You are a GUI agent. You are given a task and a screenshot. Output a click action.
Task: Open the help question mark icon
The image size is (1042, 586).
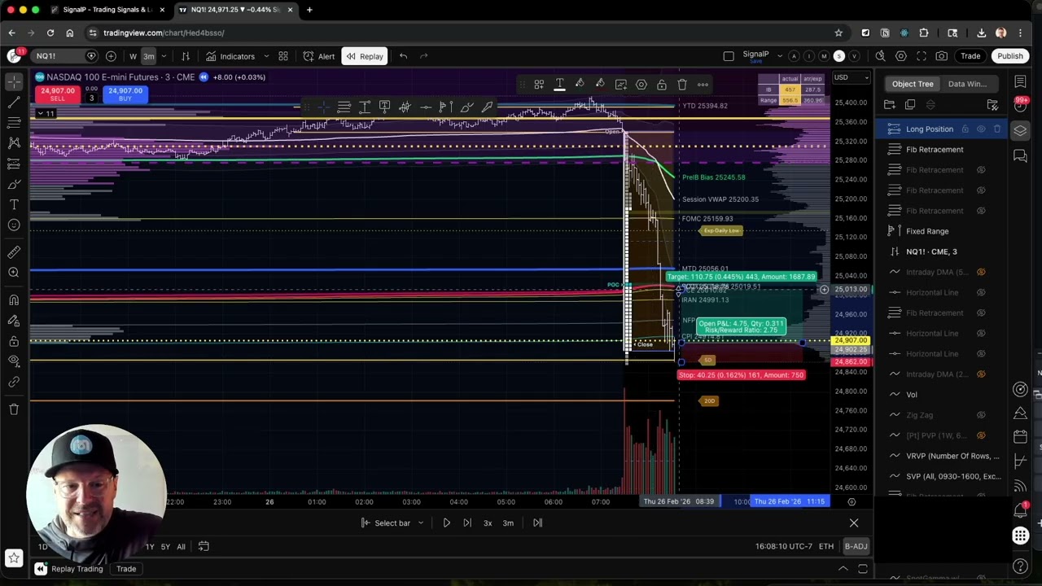1020,566
